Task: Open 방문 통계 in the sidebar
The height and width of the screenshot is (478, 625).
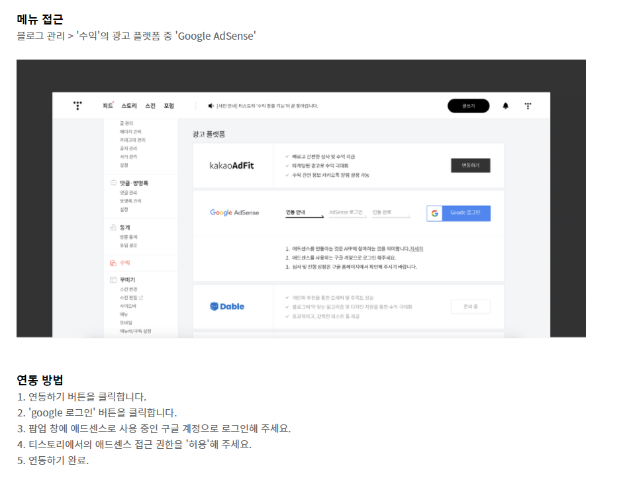Action: click(128, 237)
